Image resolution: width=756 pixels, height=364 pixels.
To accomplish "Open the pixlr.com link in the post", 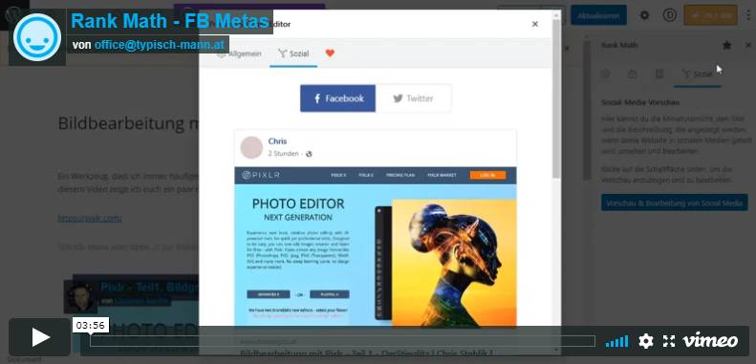I will (90, 219).
